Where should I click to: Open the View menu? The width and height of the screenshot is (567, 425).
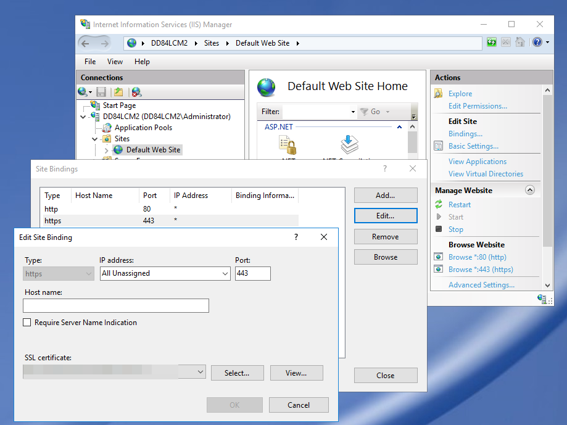pyautogui.click(x=115, y=62)
